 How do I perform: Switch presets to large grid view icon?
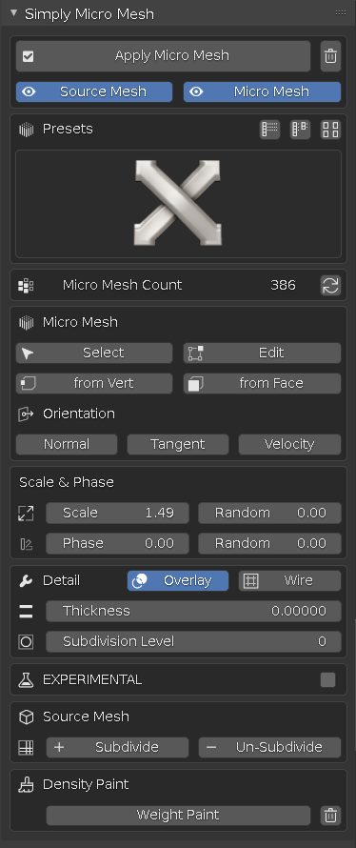click(x=330, y=130)
